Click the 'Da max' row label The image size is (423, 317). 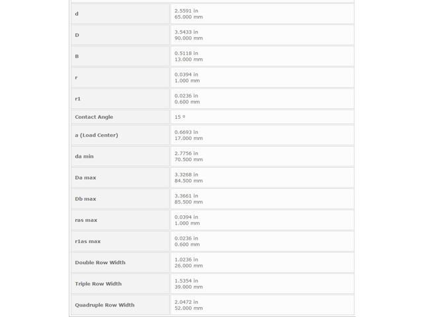tap(85, 178)
